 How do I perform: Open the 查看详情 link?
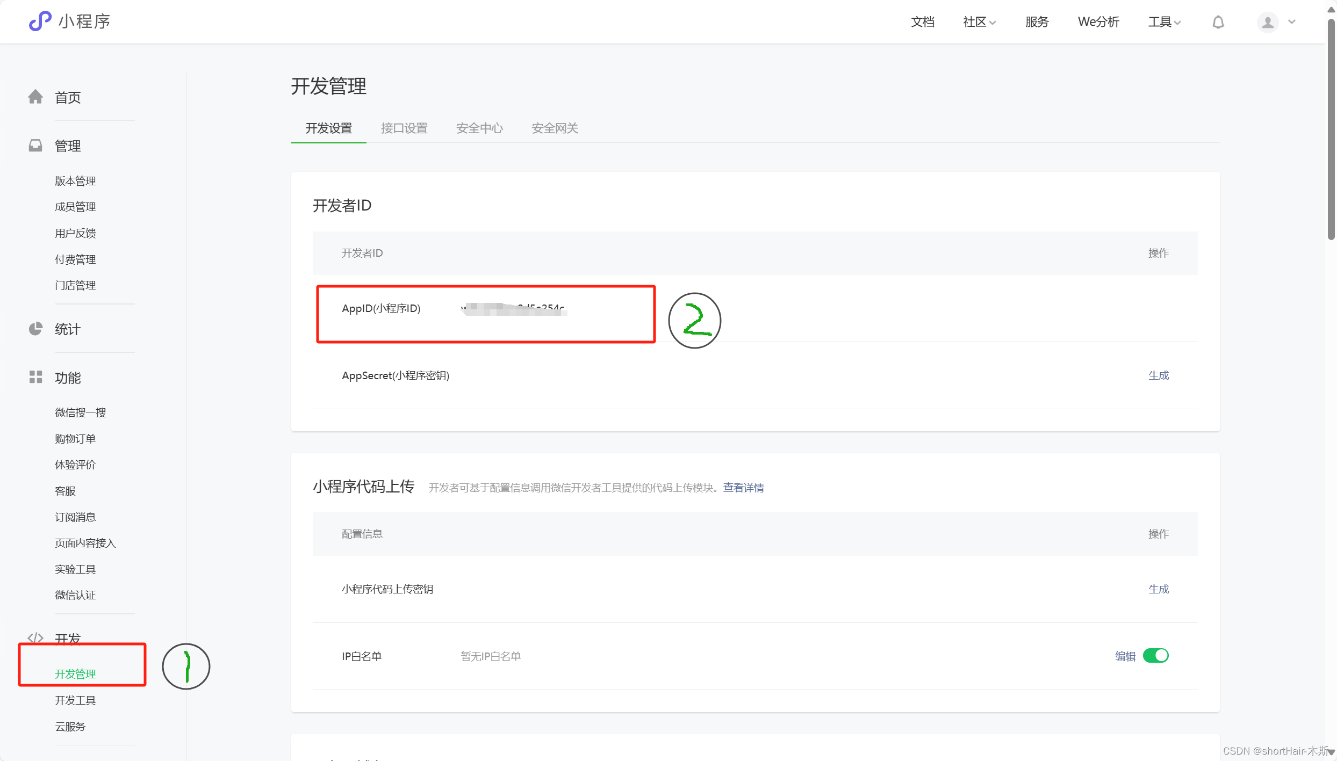743,488
